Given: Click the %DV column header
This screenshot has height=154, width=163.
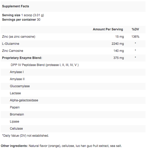Looking at the screenshot, I should coord(135,29).
